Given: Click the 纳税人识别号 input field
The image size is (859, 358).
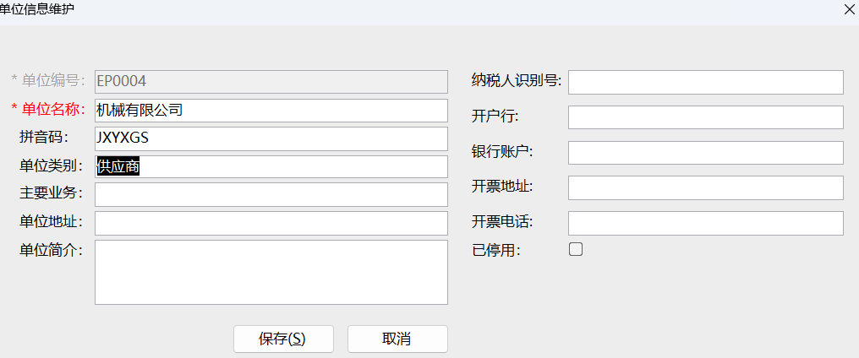Looking at the screenshot, I should [706, 82].
